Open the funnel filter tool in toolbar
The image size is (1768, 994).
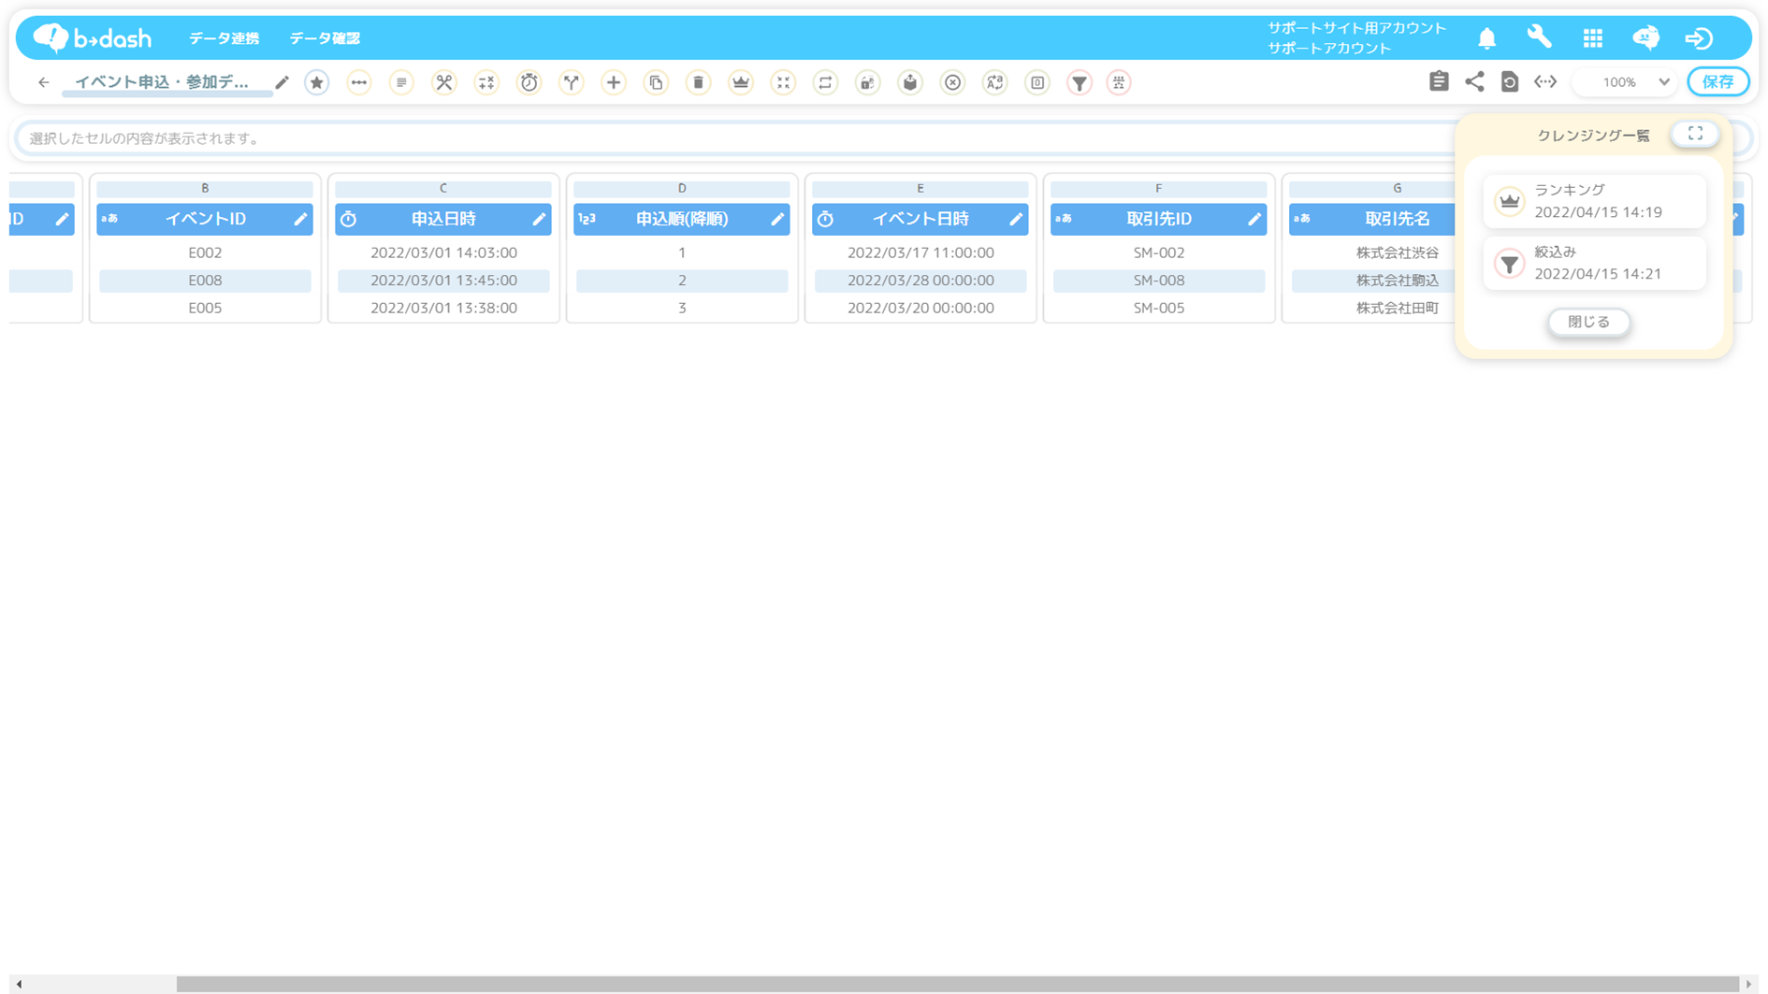coord(1080,82)
